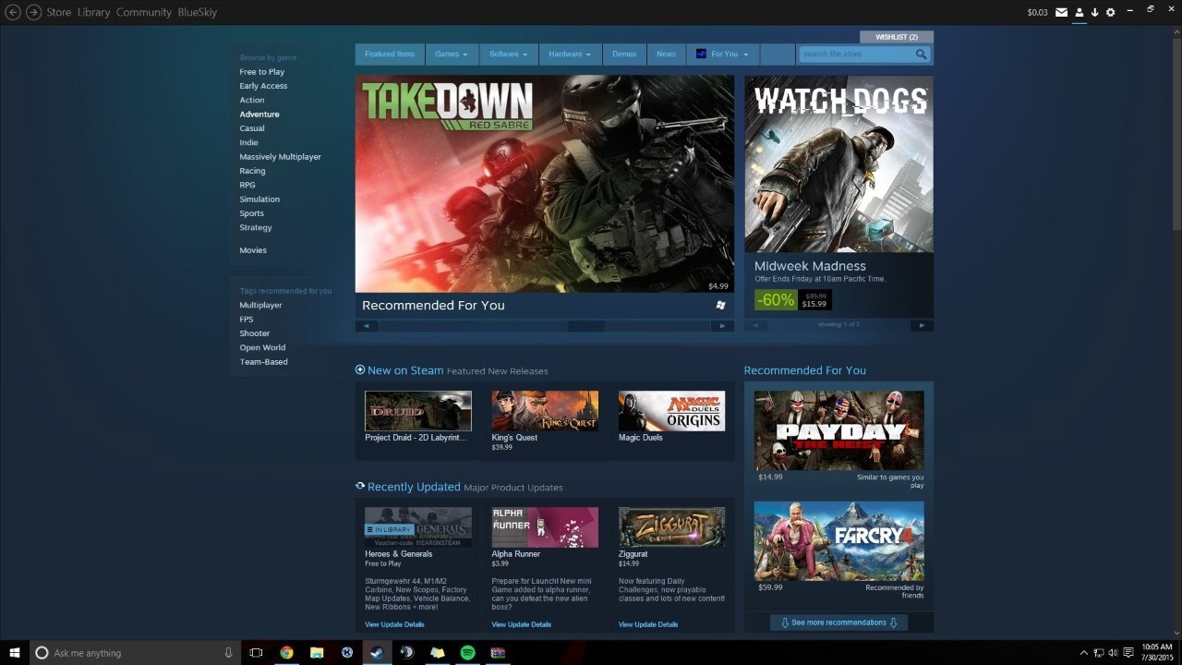Click the friends profile icon in header
The width and height of the screenshot is (1182, 665).
coord(1079,12)
